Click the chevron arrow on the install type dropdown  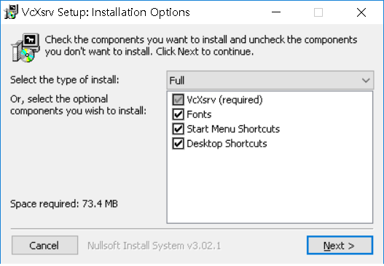click(366, 80)
